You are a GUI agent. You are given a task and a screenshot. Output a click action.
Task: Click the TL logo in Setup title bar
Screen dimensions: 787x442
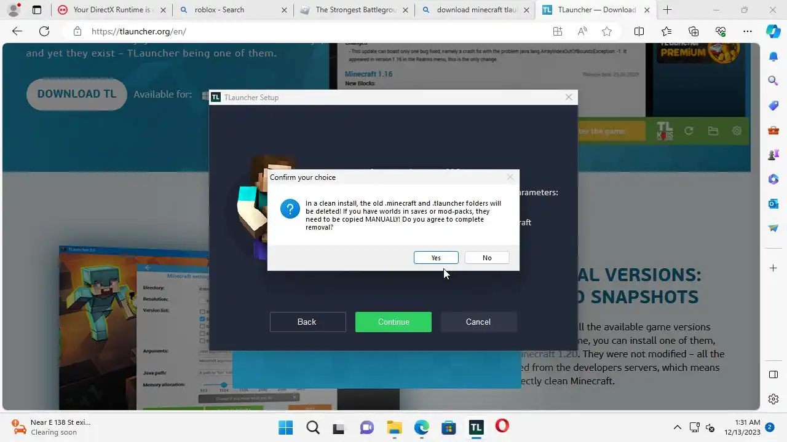click(216, 97)
